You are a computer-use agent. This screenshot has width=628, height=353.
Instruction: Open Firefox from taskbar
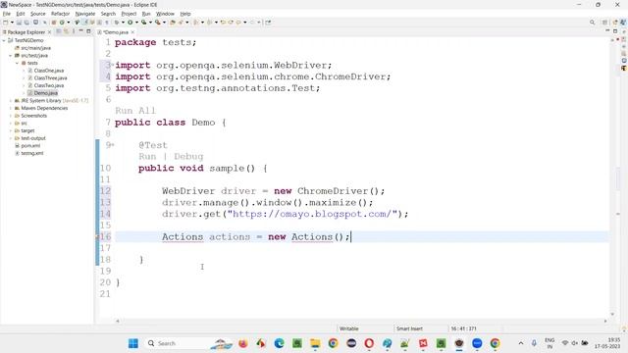[243, 343]
